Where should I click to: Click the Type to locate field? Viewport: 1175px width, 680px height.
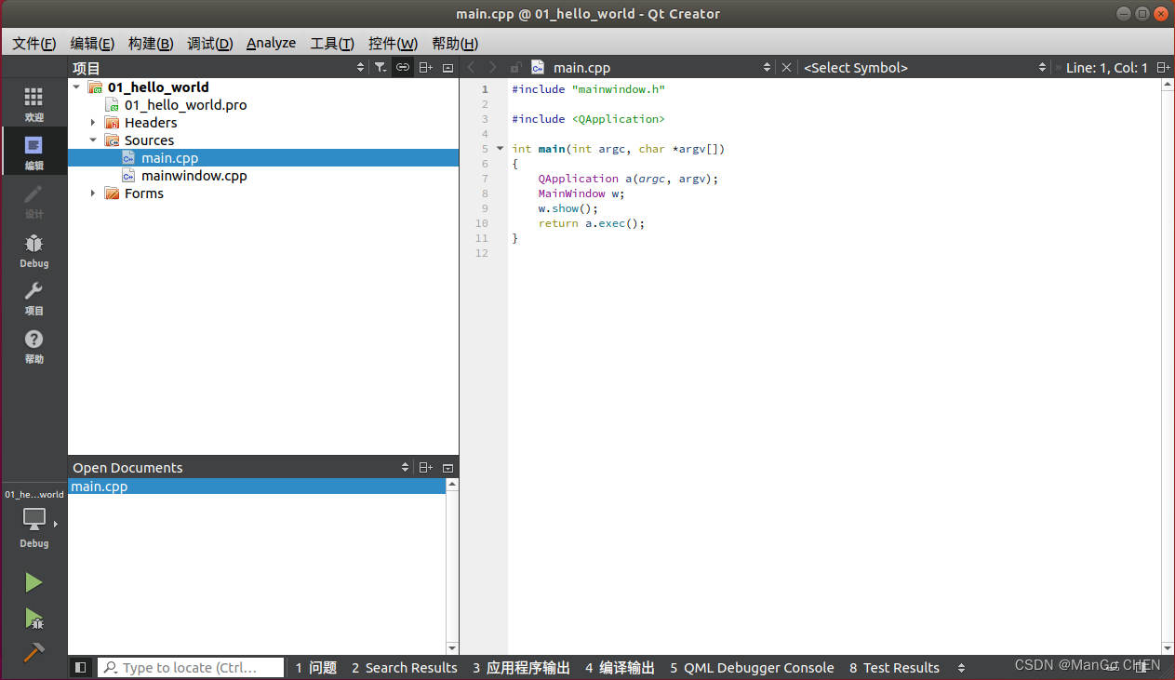191,667
